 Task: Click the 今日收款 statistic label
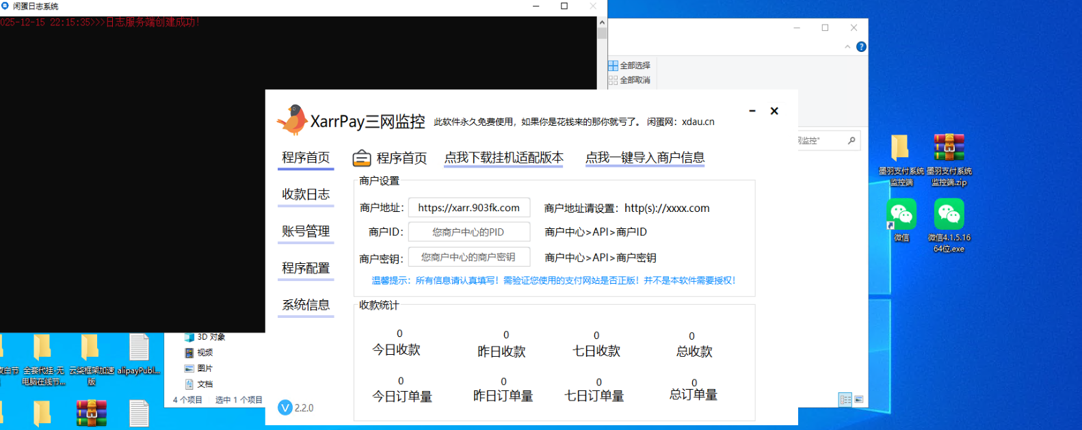pos(396,350)
